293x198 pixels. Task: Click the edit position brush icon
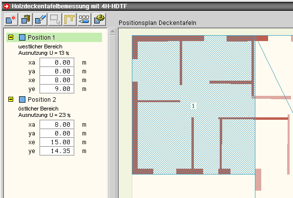tap(40, 20)
